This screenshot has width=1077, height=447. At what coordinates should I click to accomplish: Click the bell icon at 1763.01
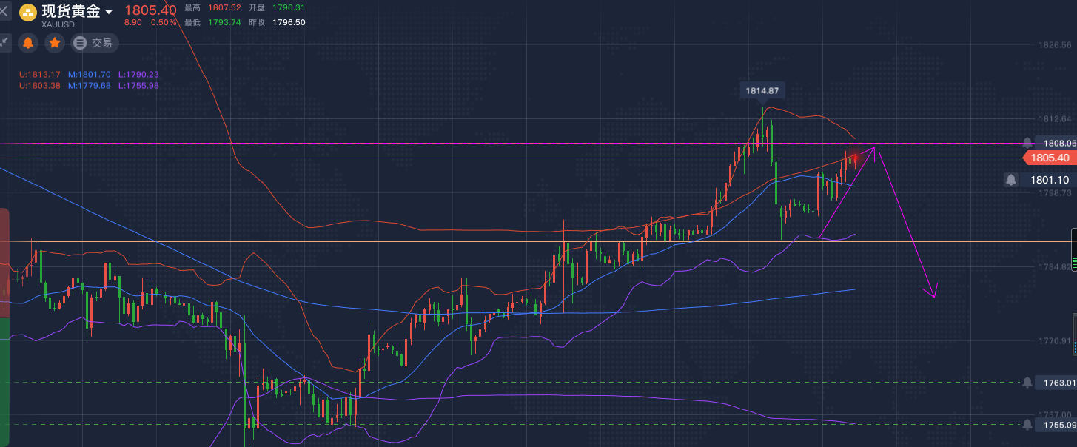[1027, 383]
